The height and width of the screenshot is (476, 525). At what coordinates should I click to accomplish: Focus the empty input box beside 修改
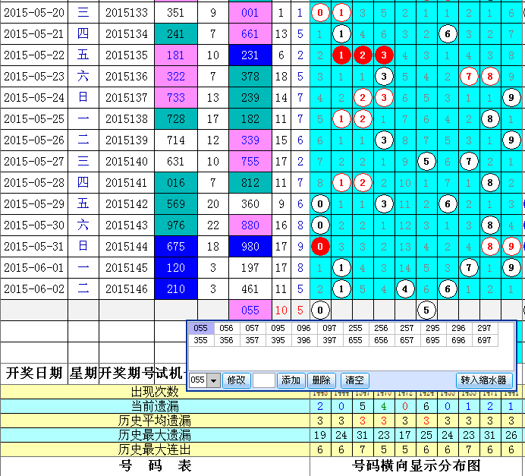click(263, 380)
